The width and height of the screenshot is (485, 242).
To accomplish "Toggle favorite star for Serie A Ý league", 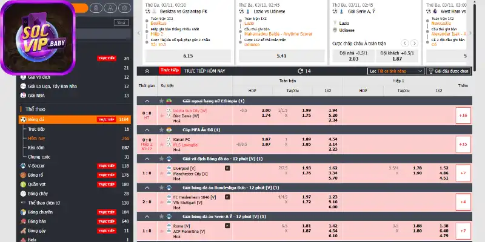I will point(161,216).
